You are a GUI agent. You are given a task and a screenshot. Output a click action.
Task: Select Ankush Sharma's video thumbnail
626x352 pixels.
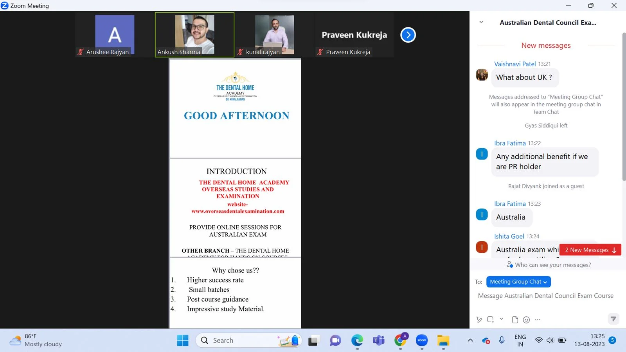[x=194, y=35]
